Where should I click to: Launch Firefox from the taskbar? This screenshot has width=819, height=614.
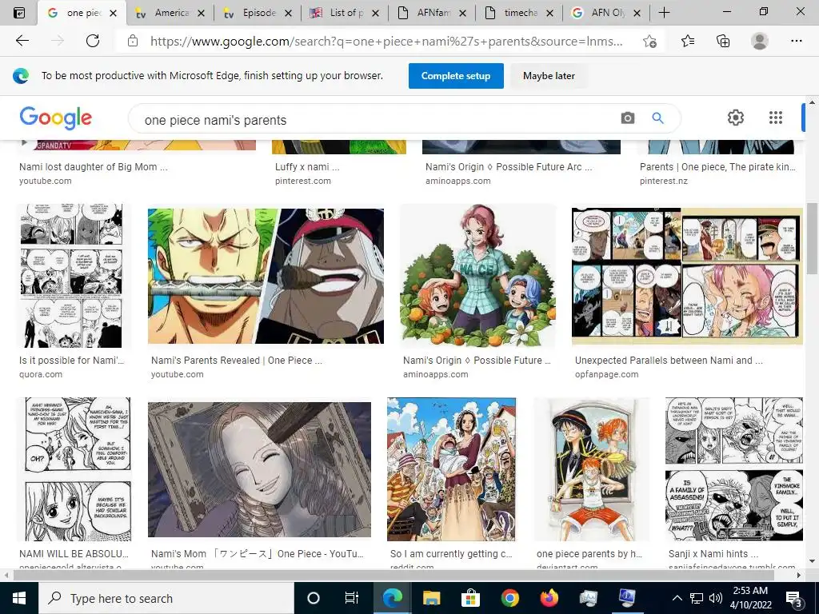(x=549, y=598)
